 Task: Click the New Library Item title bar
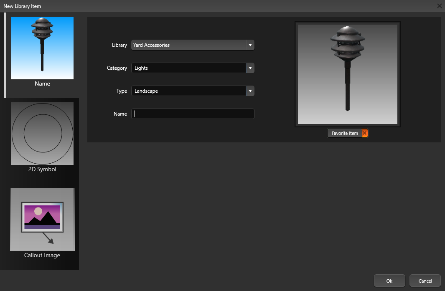coord(209,6)
